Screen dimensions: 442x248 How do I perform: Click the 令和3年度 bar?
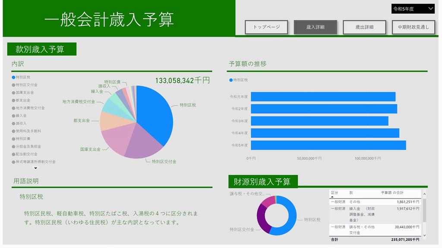point(319,121)
